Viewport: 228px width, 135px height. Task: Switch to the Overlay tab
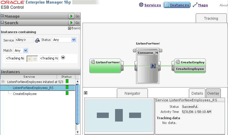click(213, 93)
